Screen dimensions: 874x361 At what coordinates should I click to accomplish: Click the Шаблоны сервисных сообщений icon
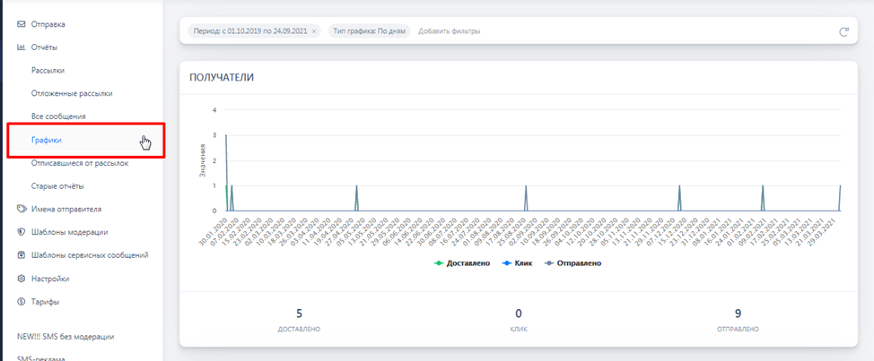pyautogui.click(x=22, y=255)
